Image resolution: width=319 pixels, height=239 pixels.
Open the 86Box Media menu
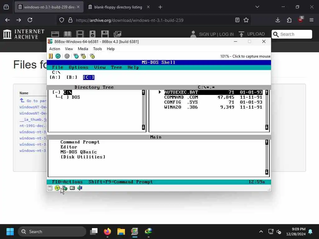coord(83,49)
